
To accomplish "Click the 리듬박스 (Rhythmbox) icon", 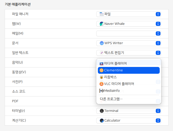I will 102,77.
